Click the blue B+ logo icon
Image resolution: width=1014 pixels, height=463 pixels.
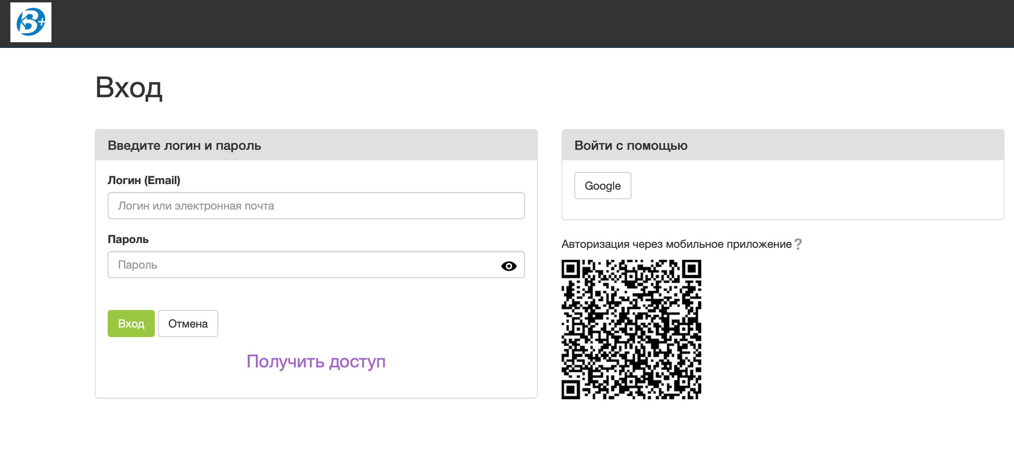(31, 22)
